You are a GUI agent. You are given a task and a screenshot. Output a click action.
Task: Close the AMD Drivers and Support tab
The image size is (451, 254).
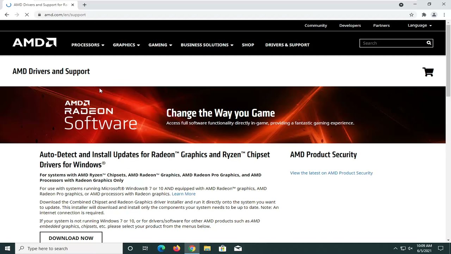73,5
